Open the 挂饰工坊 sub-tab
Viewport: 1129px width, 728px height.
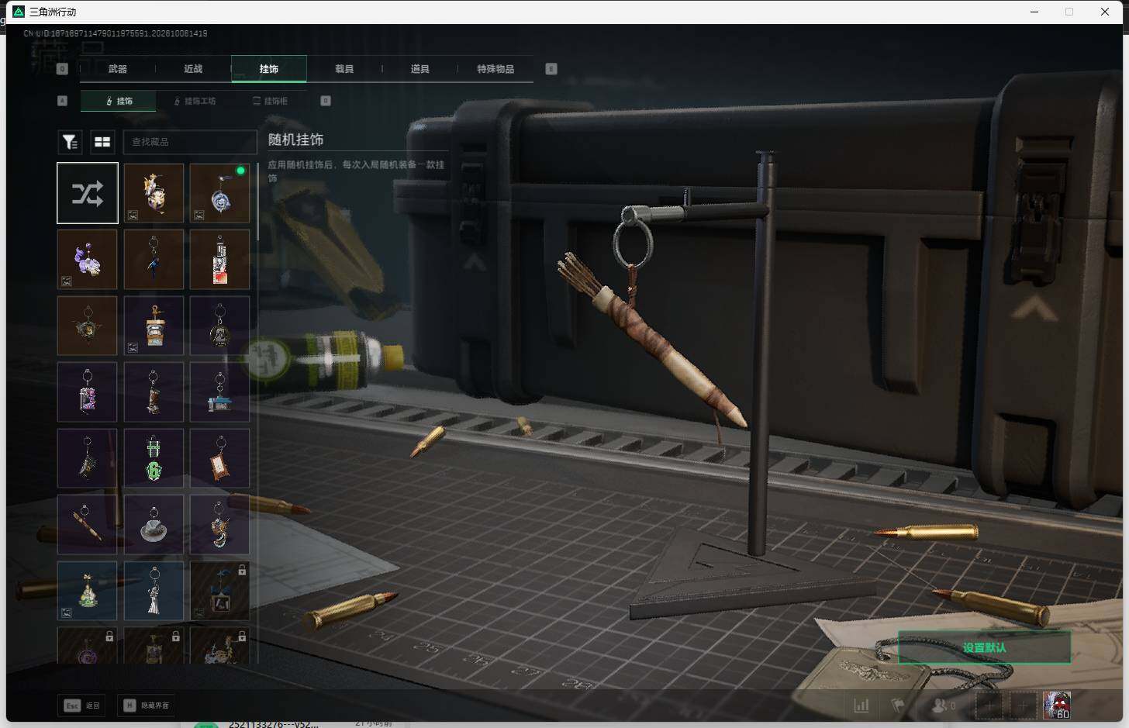(195, 101)
